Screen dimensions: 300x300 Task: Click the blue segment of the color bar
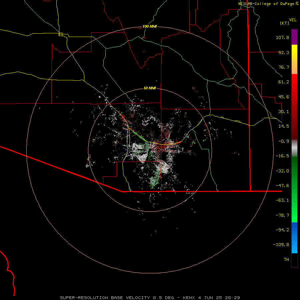[294, 238]
